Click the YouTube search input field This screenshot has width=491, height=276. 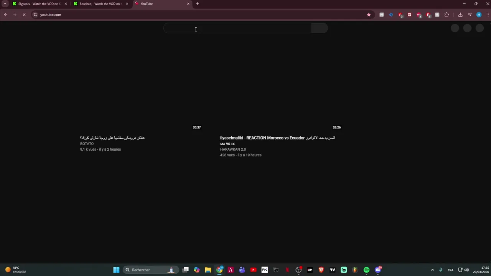click(x=237, y=28)
